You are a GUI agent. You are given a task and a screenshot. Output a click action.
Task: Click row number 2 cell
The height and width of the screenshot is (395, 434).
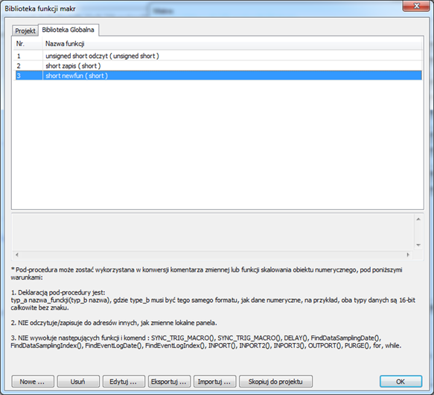[29, 65]
